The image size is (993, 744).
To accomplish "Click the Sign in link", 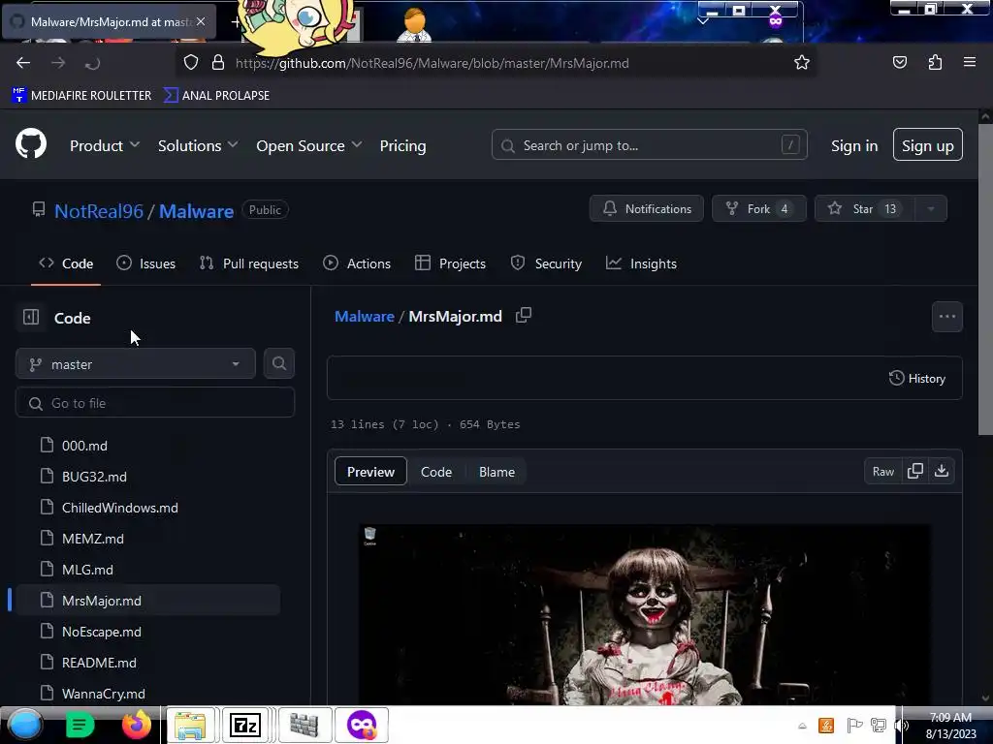I will pos(854,145).
